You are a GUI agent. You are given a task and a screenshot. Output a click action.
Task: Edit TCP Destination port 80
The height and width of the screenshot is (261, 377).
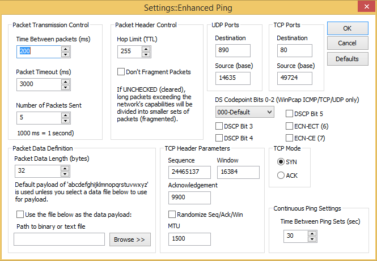click(x=295, y=50)
